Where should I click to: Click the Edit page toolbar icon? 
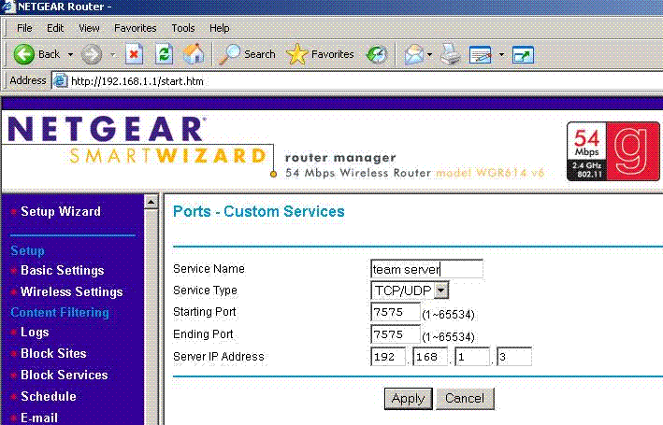[481, 55]
